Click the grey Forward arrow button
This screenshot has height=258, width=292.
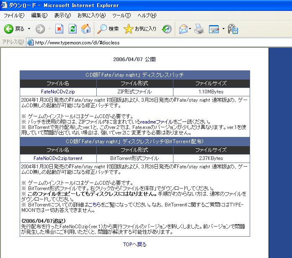(40, 29)
